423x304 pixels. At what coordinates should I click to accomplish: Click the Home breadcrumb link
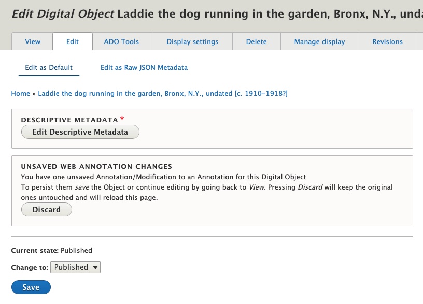pyautogui.click(x=20, y=94)
